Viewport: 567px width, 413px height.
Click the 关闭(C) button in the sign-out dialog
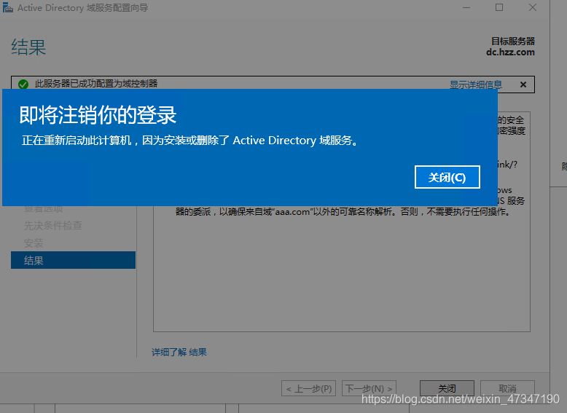click(447, 177)
